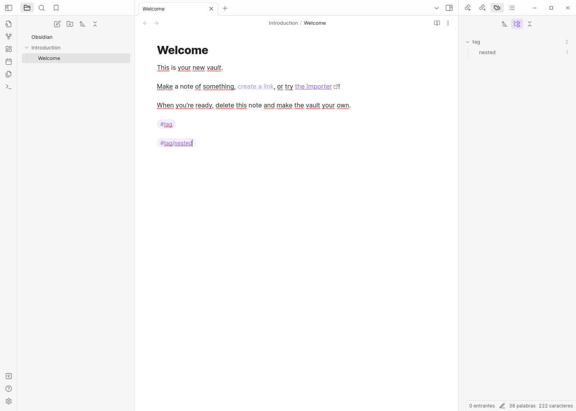576x411 pixels.
Task: Switch to reading view
Action: (x=437, y=23)
